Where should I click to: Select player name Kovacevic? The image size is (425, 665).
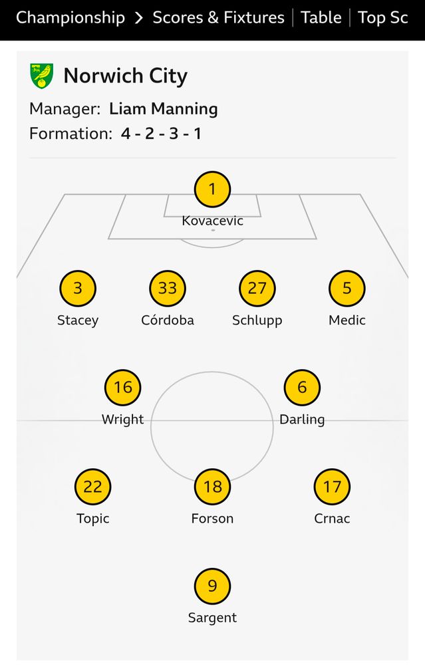point(212,220)
